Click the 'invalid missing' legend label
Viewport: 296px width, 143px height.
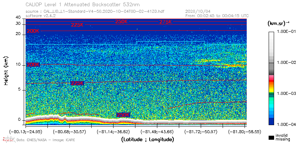[282, 138]
